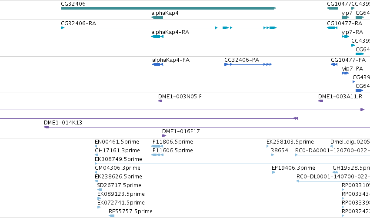The width and height of the screenshot is (370, 218).
Task: Select the IP11606.5prime EST label
Action: [x=172, y=151]
